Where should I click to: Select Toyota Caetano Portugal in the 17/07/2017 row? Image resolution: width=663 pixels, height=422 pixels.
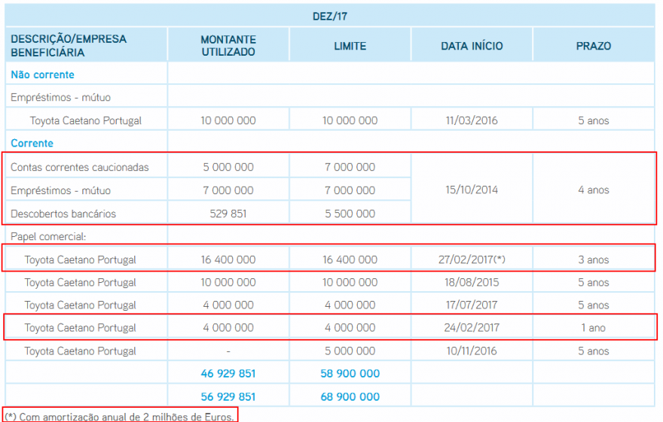[81, 305]
